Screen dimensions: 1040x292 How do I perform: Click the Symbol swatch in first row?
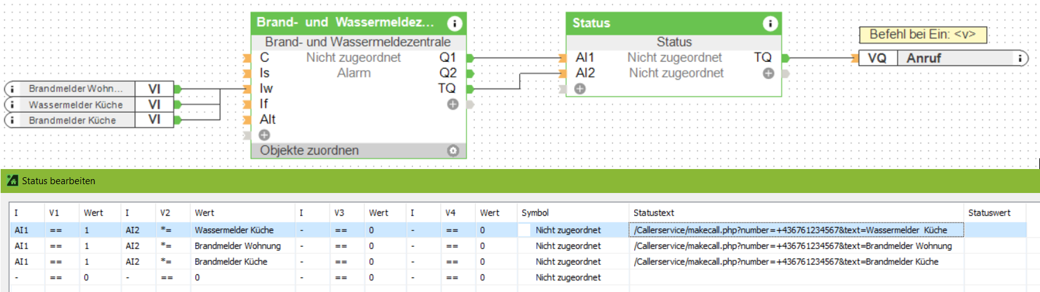pyautogui.click(x=524, y=230)
